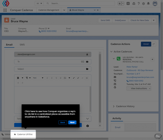Open the global actions plus icon
The height and width of the screenshot is (140, 163).
click(128, 3)
